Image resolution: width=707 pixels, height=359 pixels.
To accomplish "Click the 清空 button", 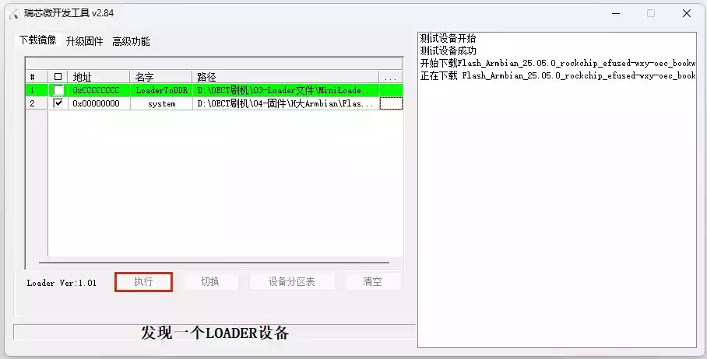I will 372,282.
